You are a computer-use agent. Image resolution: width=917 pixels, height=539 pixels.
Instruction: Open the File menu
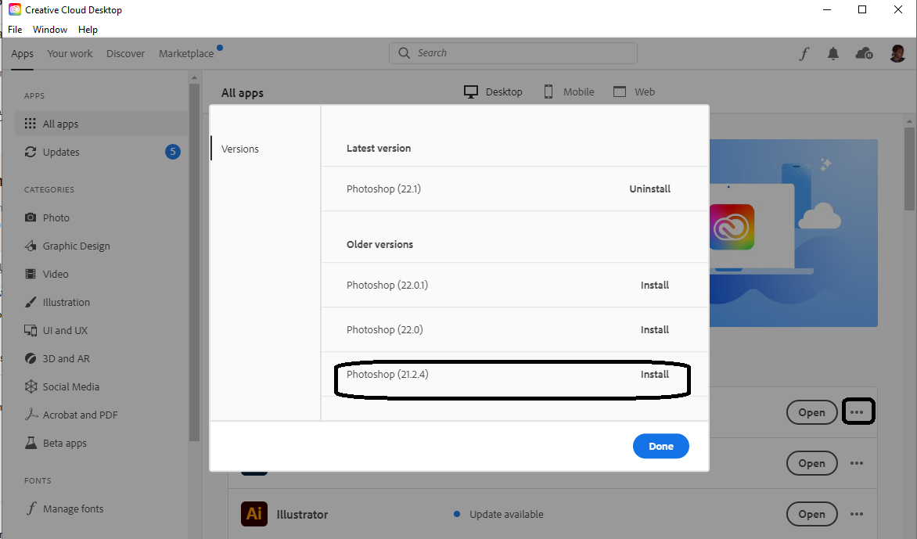[x=14, y=29]
